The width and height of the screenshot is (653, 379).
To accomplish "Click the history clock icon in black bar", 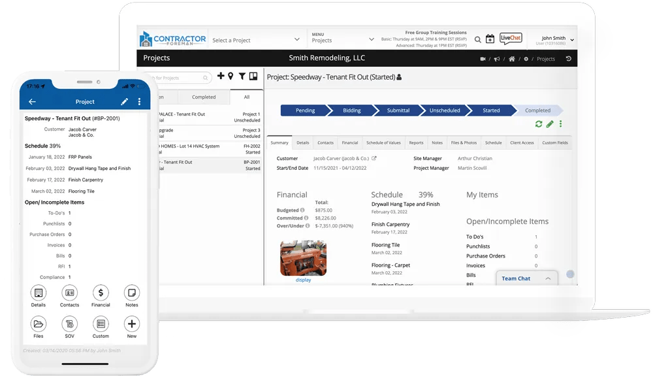I will 569,59.
